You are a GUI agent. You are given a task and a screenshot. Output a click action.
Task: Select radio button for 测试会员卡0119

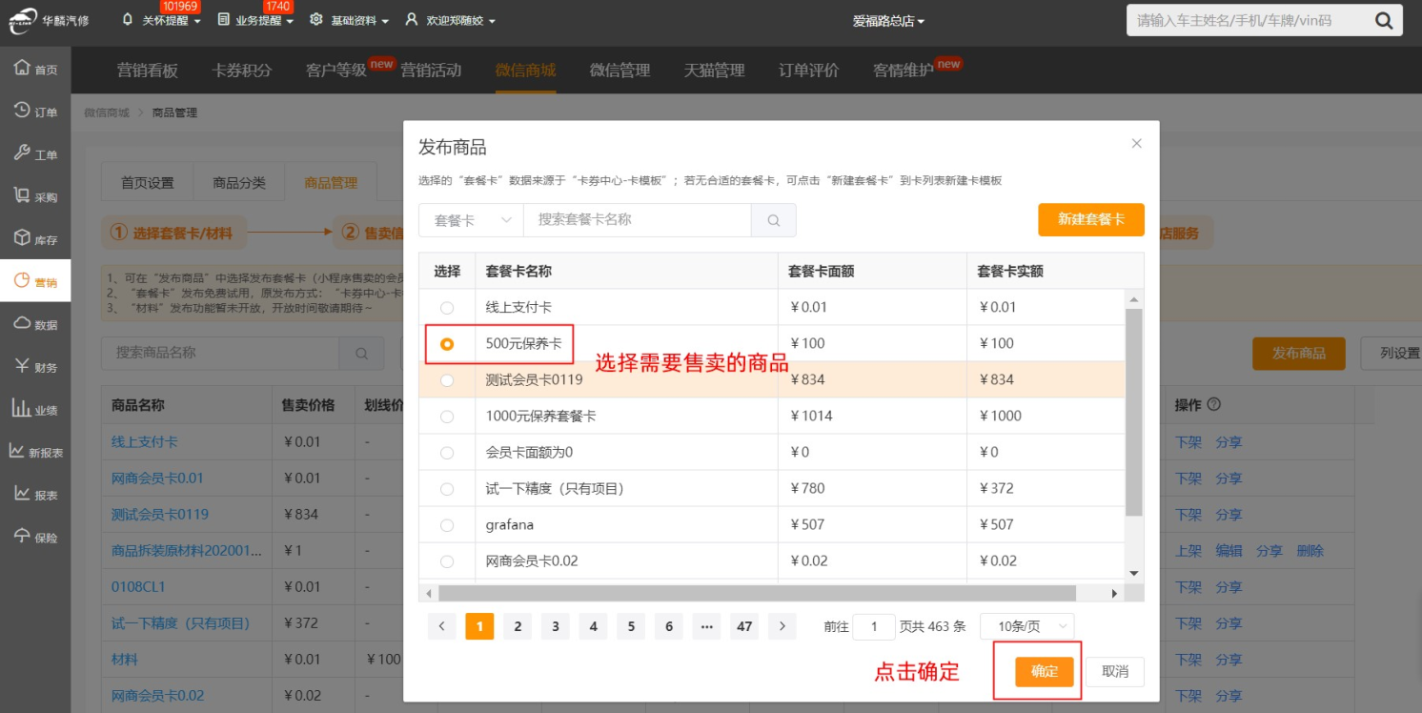pos(447,380)
